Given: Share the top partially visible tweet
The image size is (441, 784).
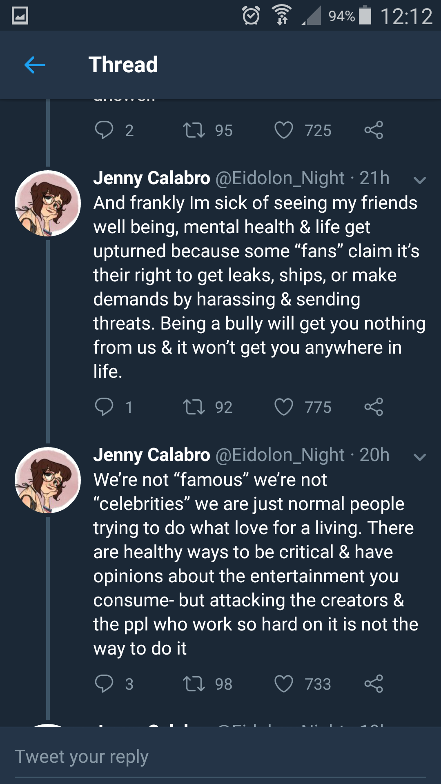Looking at the screenshot, I should click(x=374, y=130).
